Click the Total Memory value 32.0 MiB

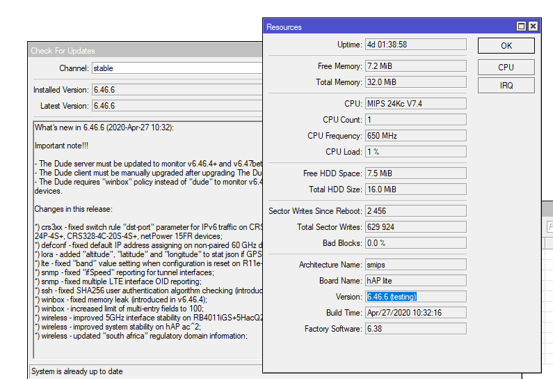point(416,82)
